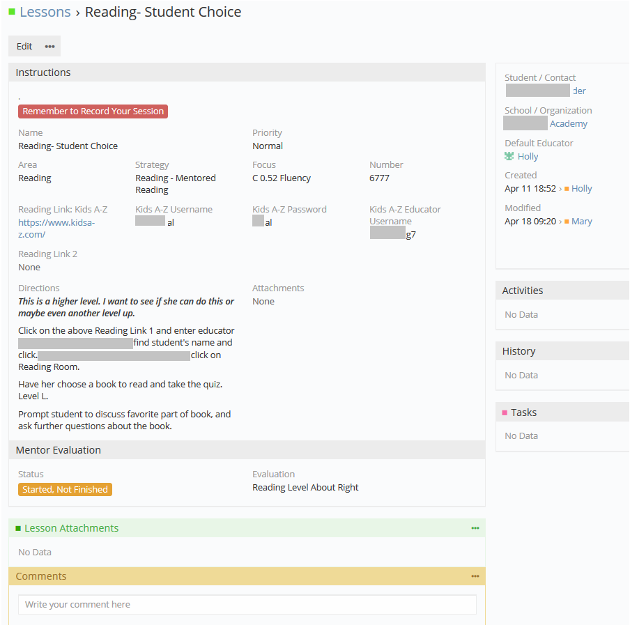This screenshot has width=630, height=625.
Task: Click pink square icon beside Tasks
Action: (505, 412)
